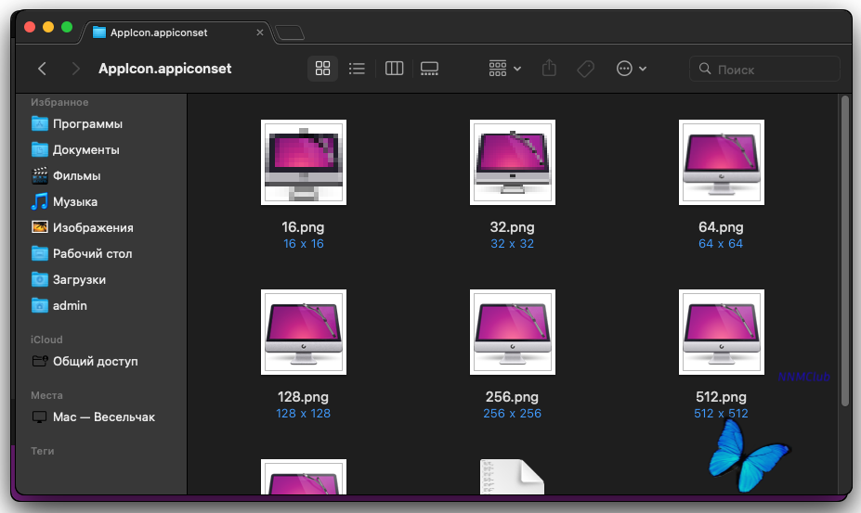
Task: Click the 64 x 64 dimension label
Action: tap(721, 244)
